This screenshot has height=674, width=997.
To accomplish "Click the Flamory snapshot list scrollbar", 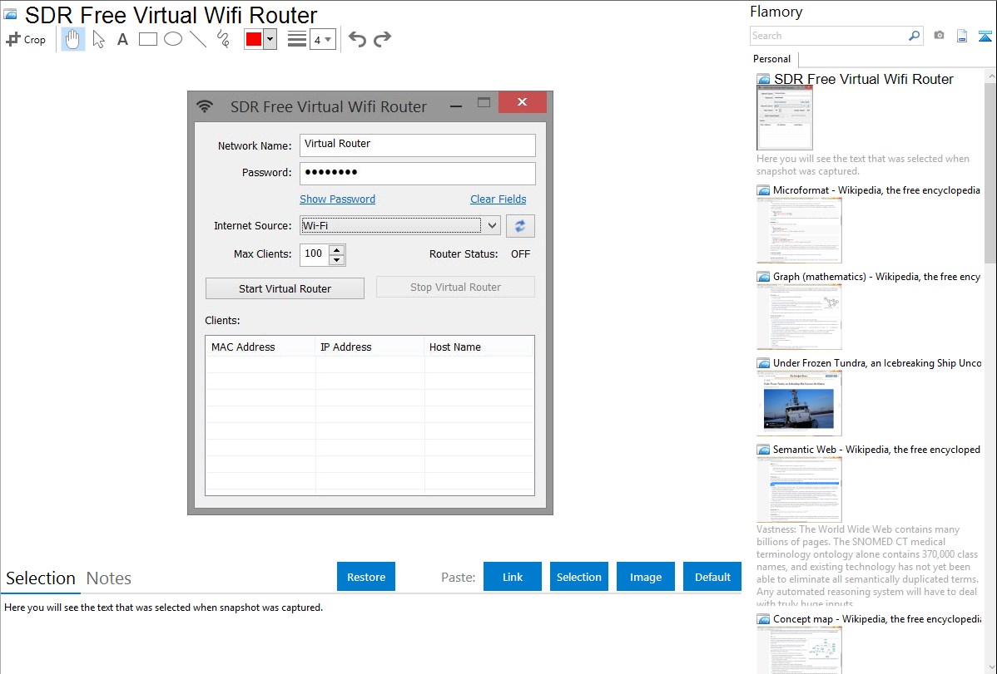I will point(990,171).
